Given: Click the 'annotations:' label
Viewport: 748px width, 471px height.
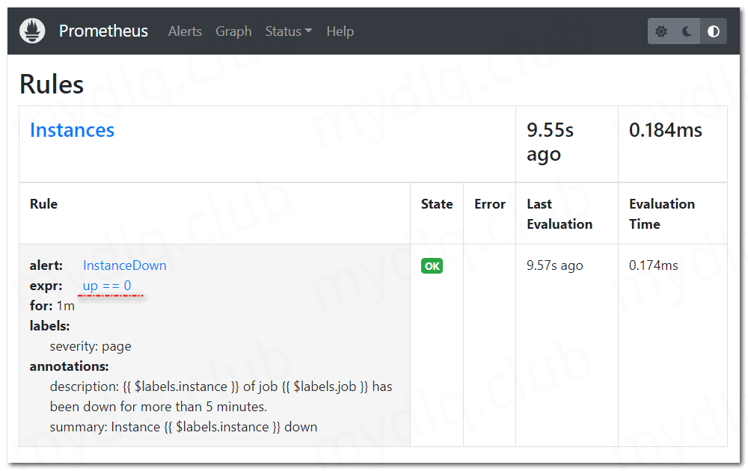Looking at the screenshot, I should pos(69,366).
